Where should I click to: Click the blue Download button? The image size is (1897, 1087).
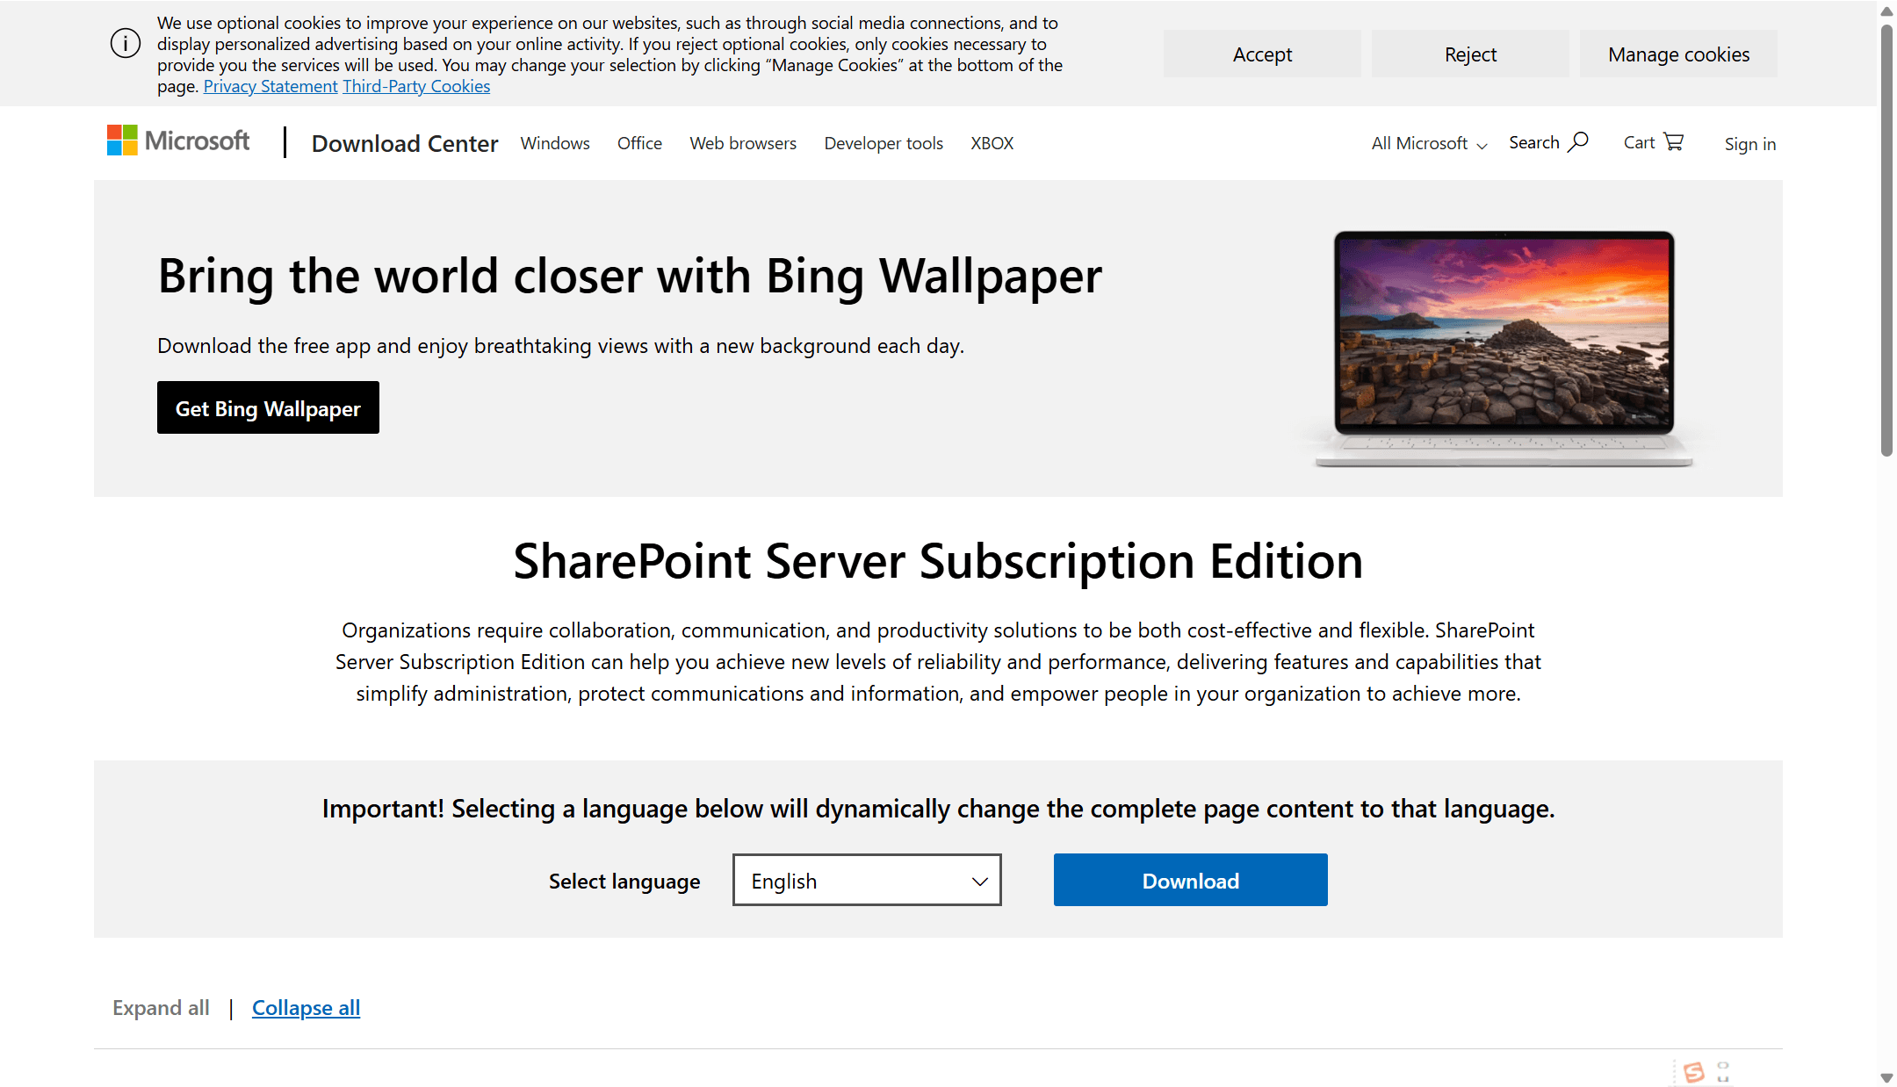(1190, 880)
